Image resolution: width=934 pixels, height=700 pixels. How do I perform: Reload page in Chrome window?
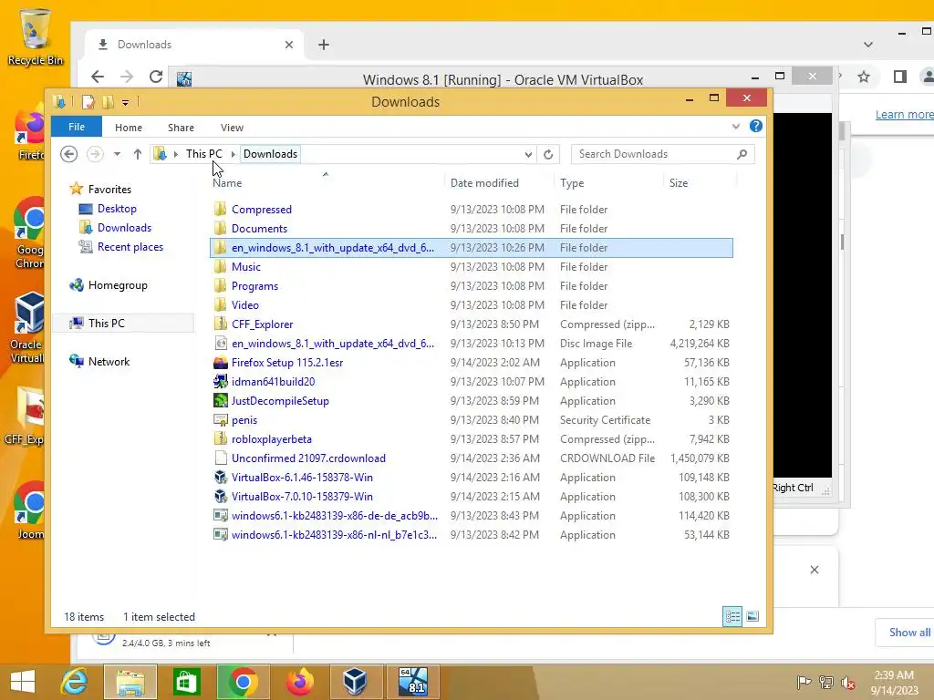point(156,77)
